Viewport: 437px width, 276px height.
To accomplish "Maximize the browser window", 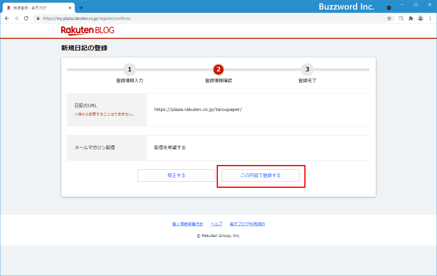I will 416,5.
